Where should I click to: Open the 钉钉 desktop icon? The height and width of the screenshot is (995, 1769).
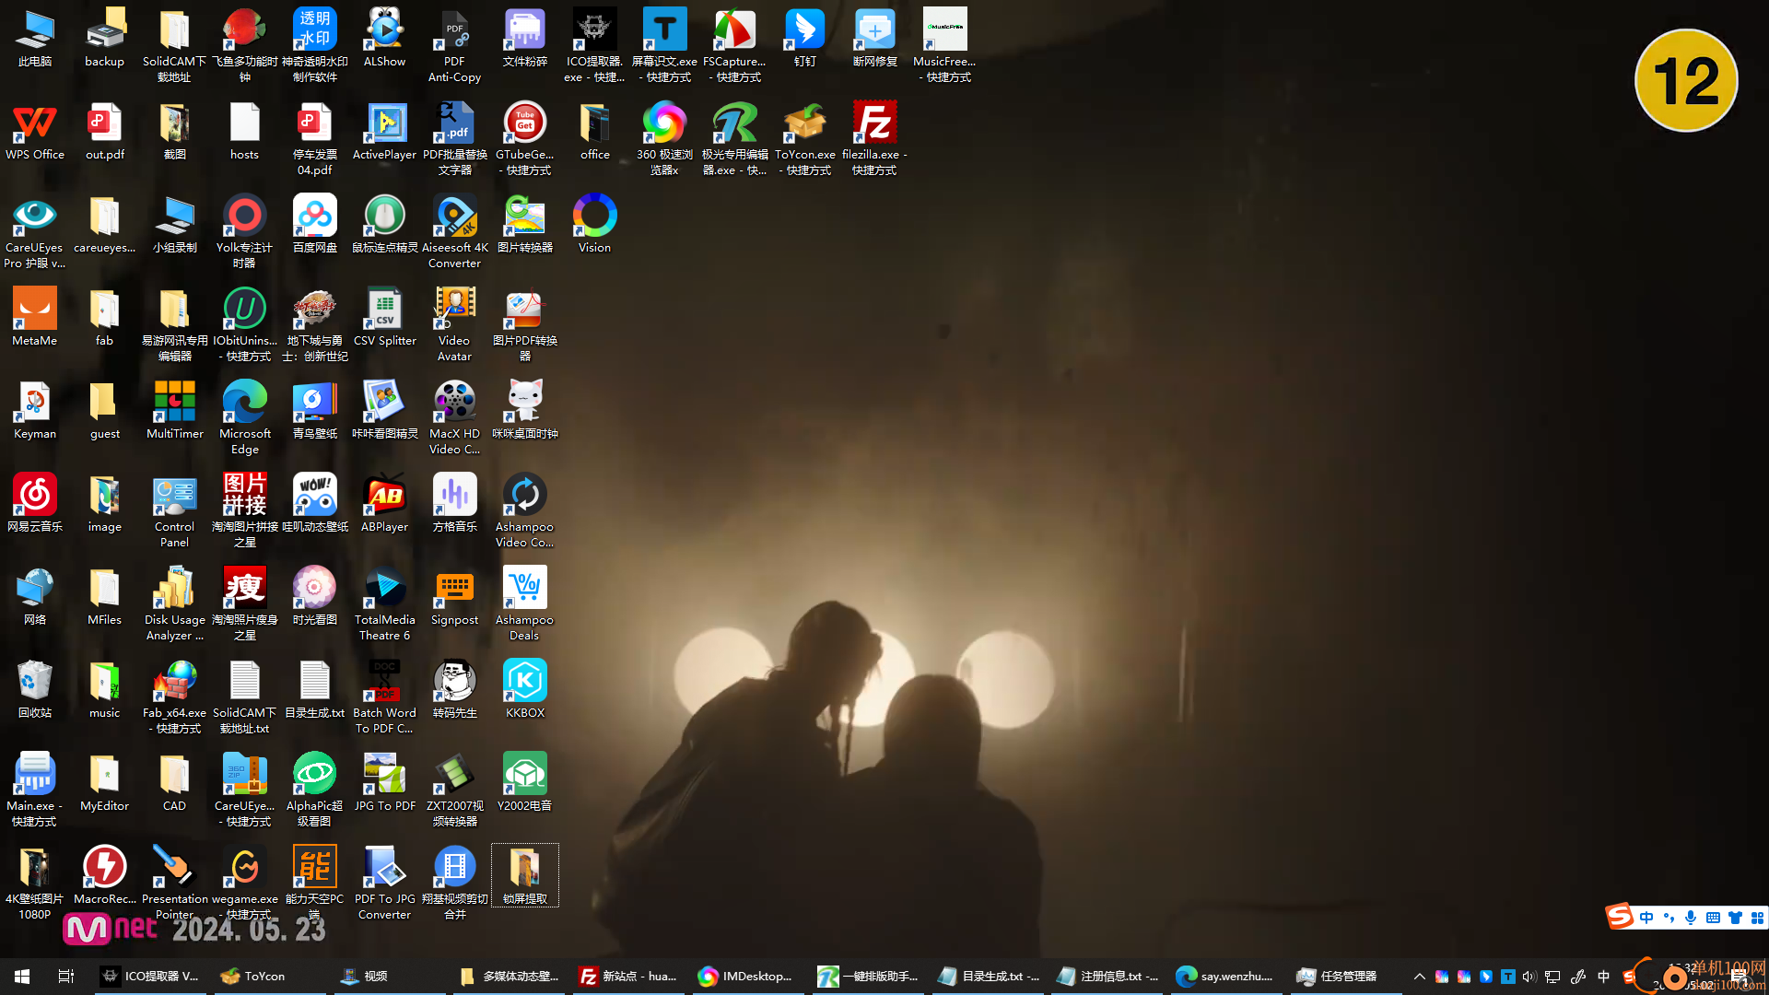(x=804, y=39)
